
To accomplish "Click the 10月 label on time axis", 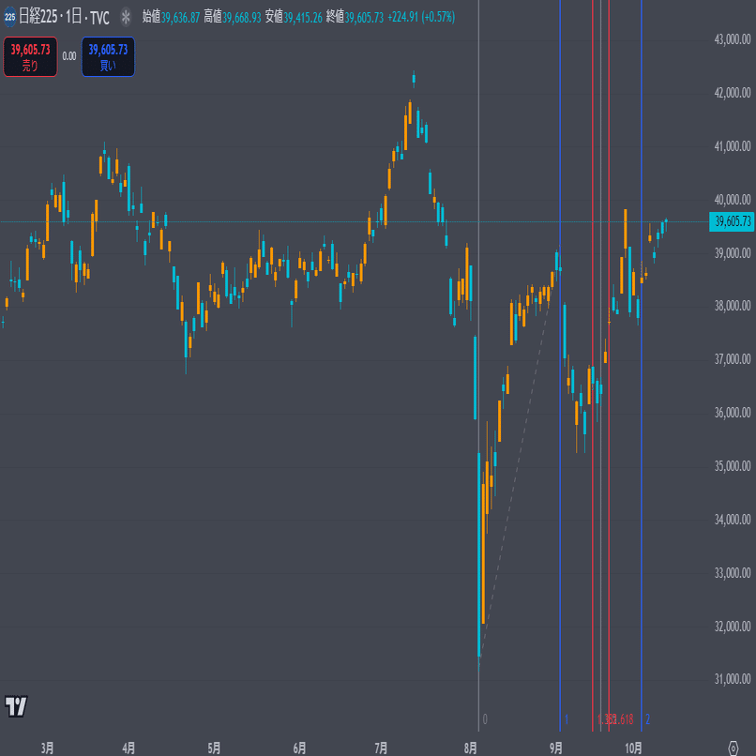I will [x=634, y=747].
